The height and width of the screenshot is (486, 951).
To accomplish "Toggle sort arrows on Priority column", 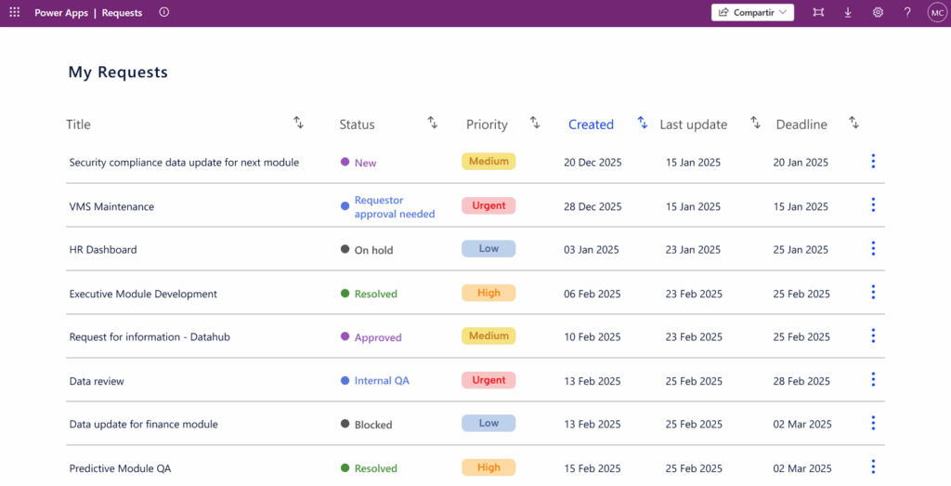I will click(535, 123).
